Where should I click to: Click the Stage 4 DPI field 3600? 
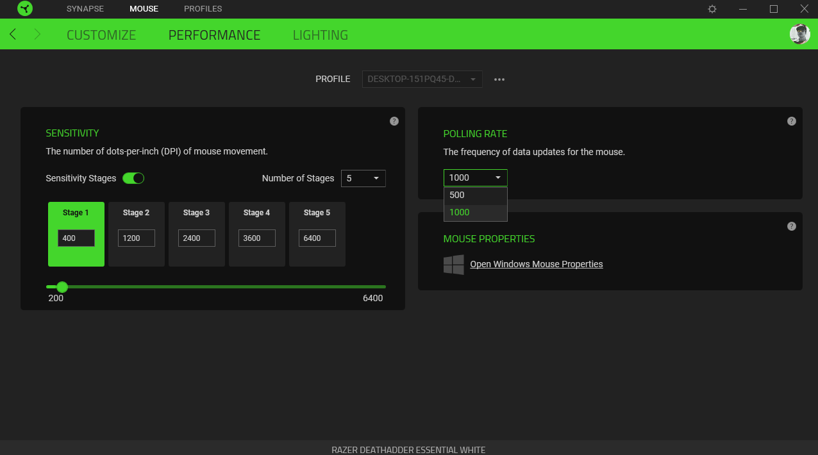[257, 238]
